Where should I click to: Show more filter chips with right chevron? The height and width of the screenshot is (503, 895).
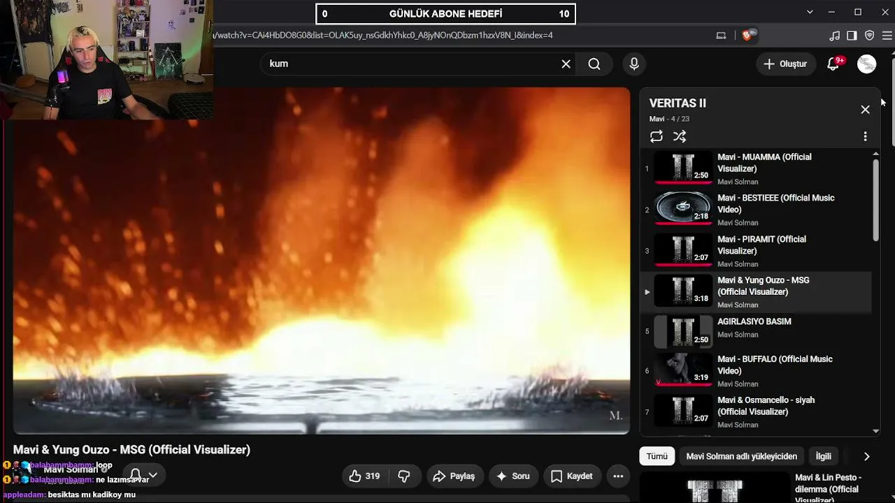tap(867, 456)
